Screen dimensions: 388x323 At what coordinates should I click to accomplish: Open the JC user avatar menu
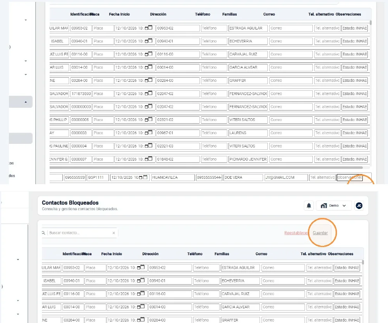359,206
